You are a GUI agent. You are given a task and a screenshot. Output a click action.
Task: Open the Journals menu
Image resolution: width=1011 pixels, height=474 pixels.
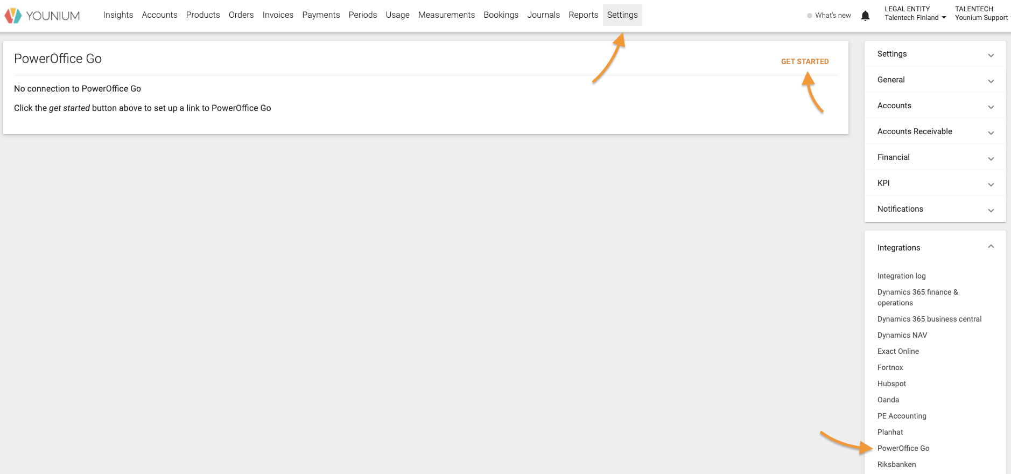pyautogui.click(x=543, y=15)
